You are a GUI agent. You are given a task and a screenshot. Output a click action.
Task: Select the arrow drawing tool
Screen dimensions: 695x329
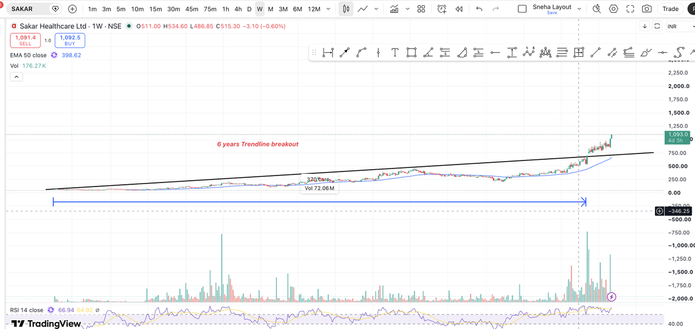coord(344,53)
